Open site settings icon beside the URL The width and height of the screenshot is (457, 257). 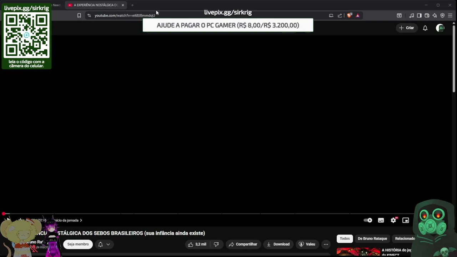[89, 15]
